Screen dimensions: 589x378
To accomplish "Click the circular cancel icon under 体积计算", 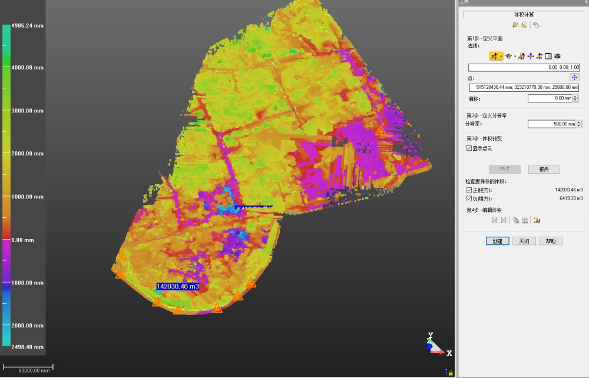I will tap(524, 25).
